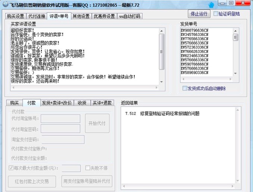Click down arrow of 发货单号 scrollbar

235,74
